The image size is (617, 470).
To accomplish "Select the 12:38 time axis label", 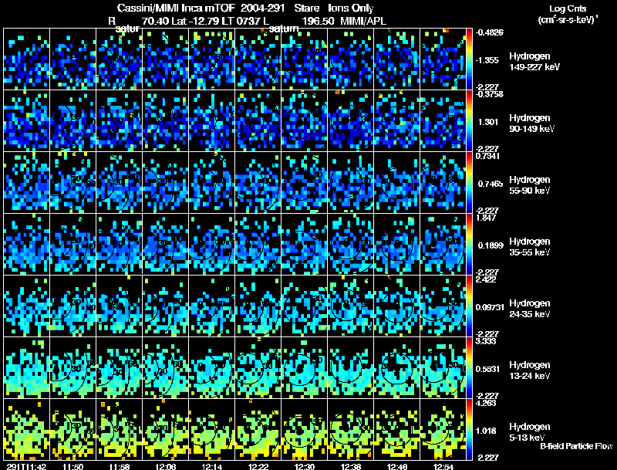I will [351, 467].
